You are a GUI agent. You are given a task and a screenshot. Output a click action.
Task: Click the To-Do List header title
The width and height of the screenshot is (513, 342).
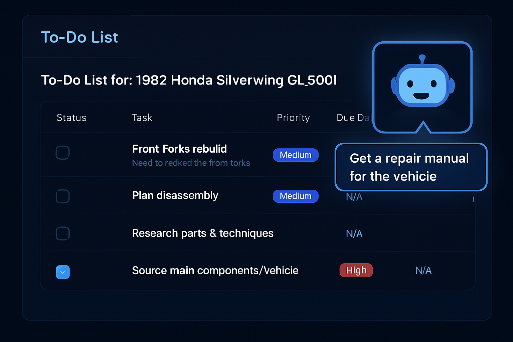[x=79, y=37]
